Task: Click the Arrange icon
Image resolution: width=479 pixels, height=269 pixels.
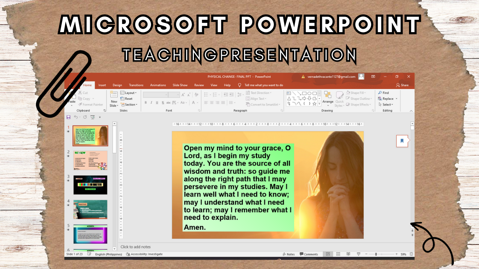Action: pyautogui.click(x=328, y=95)
